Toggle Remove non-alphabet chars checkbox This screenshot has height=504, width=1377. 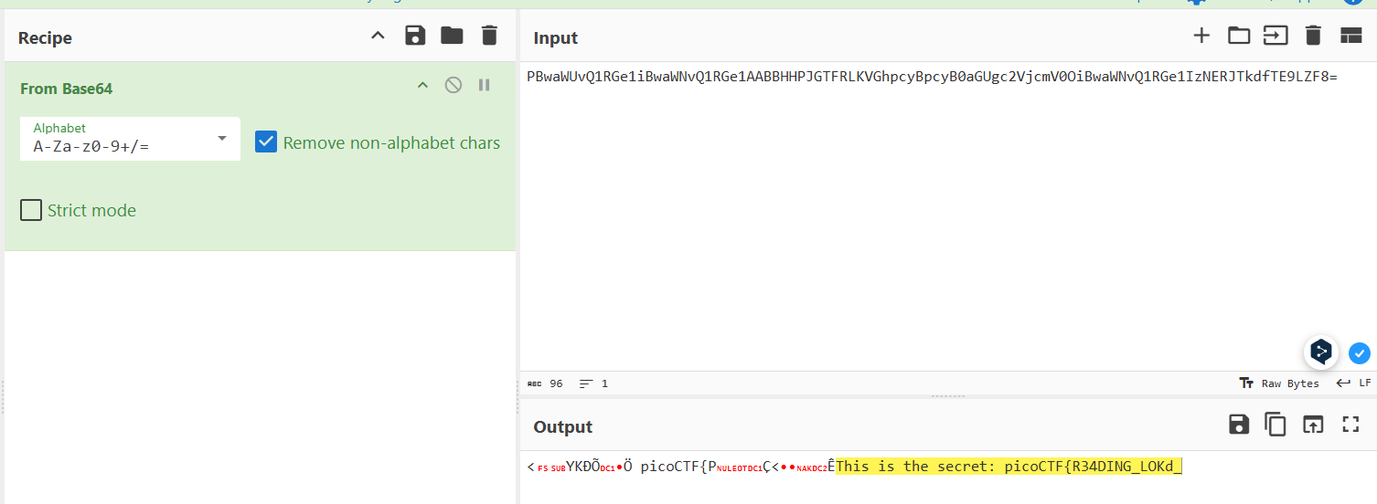point(266,142)
